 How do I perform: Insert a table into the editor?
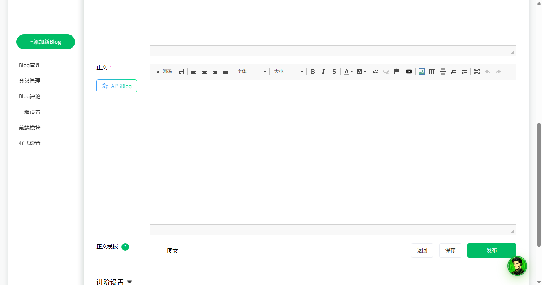tap(432, 72)
